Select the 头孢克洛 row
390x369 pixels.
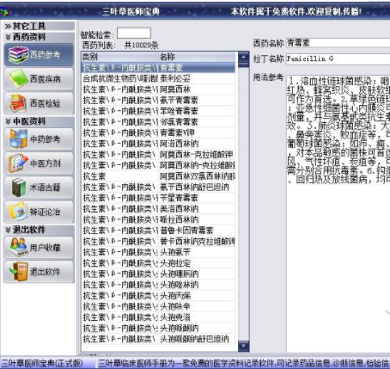tap(158, 317)
